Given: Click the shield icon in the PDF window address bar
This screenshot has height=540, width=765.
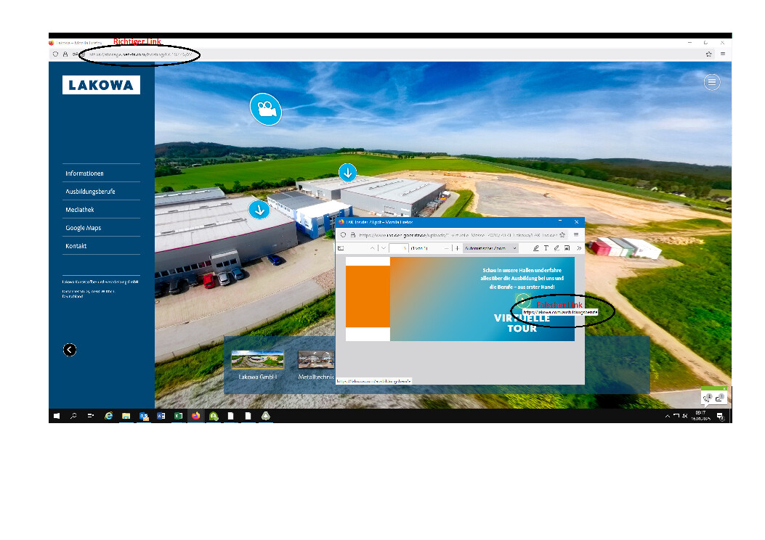Looking at the screenshot, I should pos(343,235).
